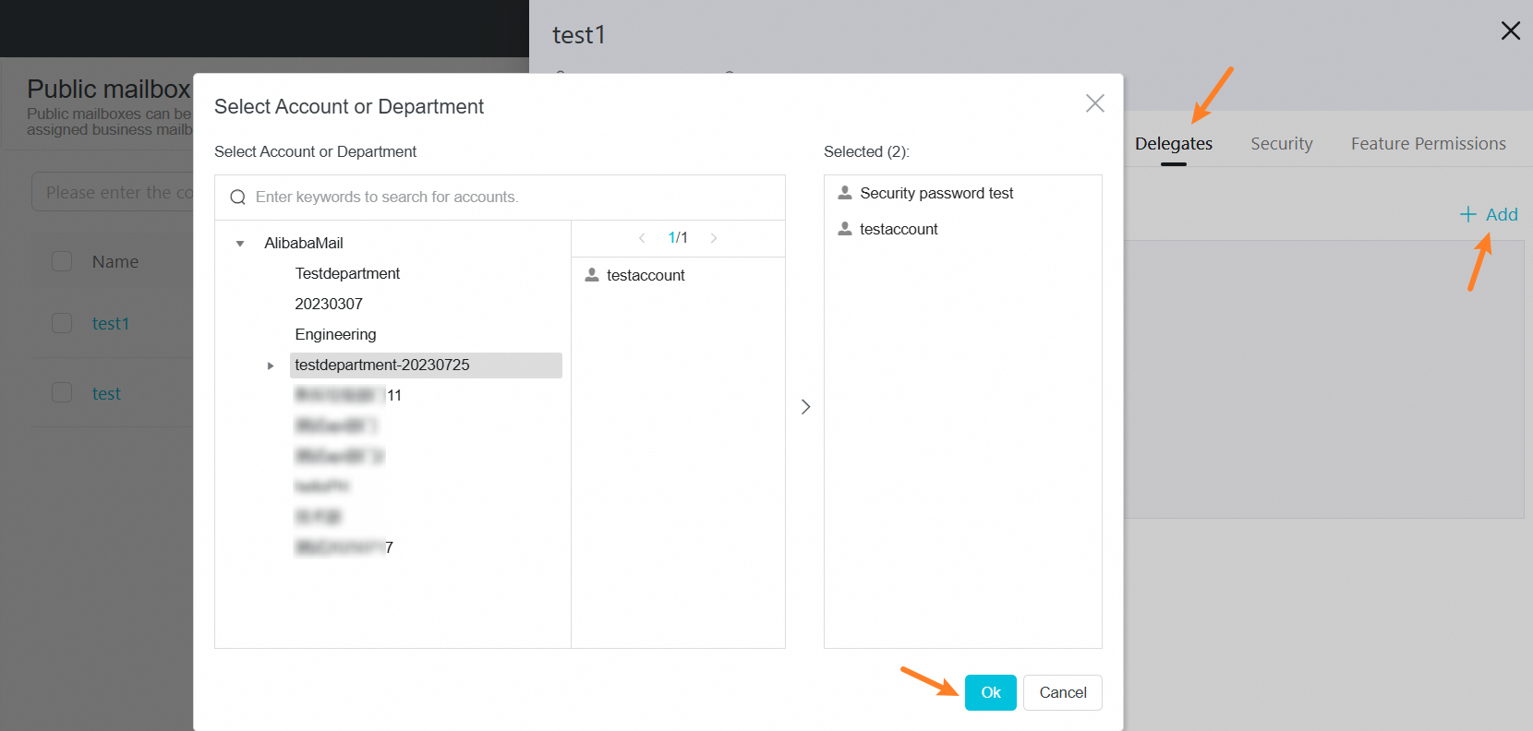Toggle the Name header select-all checkbox
Viewport: 1533px width, 731px height.
(x=62, y=261)
